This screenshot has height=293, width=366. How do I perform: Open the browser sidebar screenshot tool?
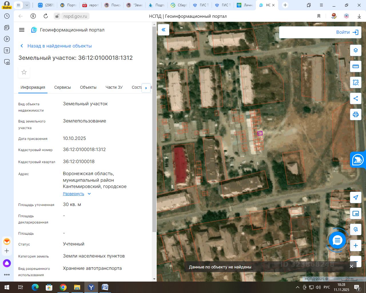click(x=7, y=62)
